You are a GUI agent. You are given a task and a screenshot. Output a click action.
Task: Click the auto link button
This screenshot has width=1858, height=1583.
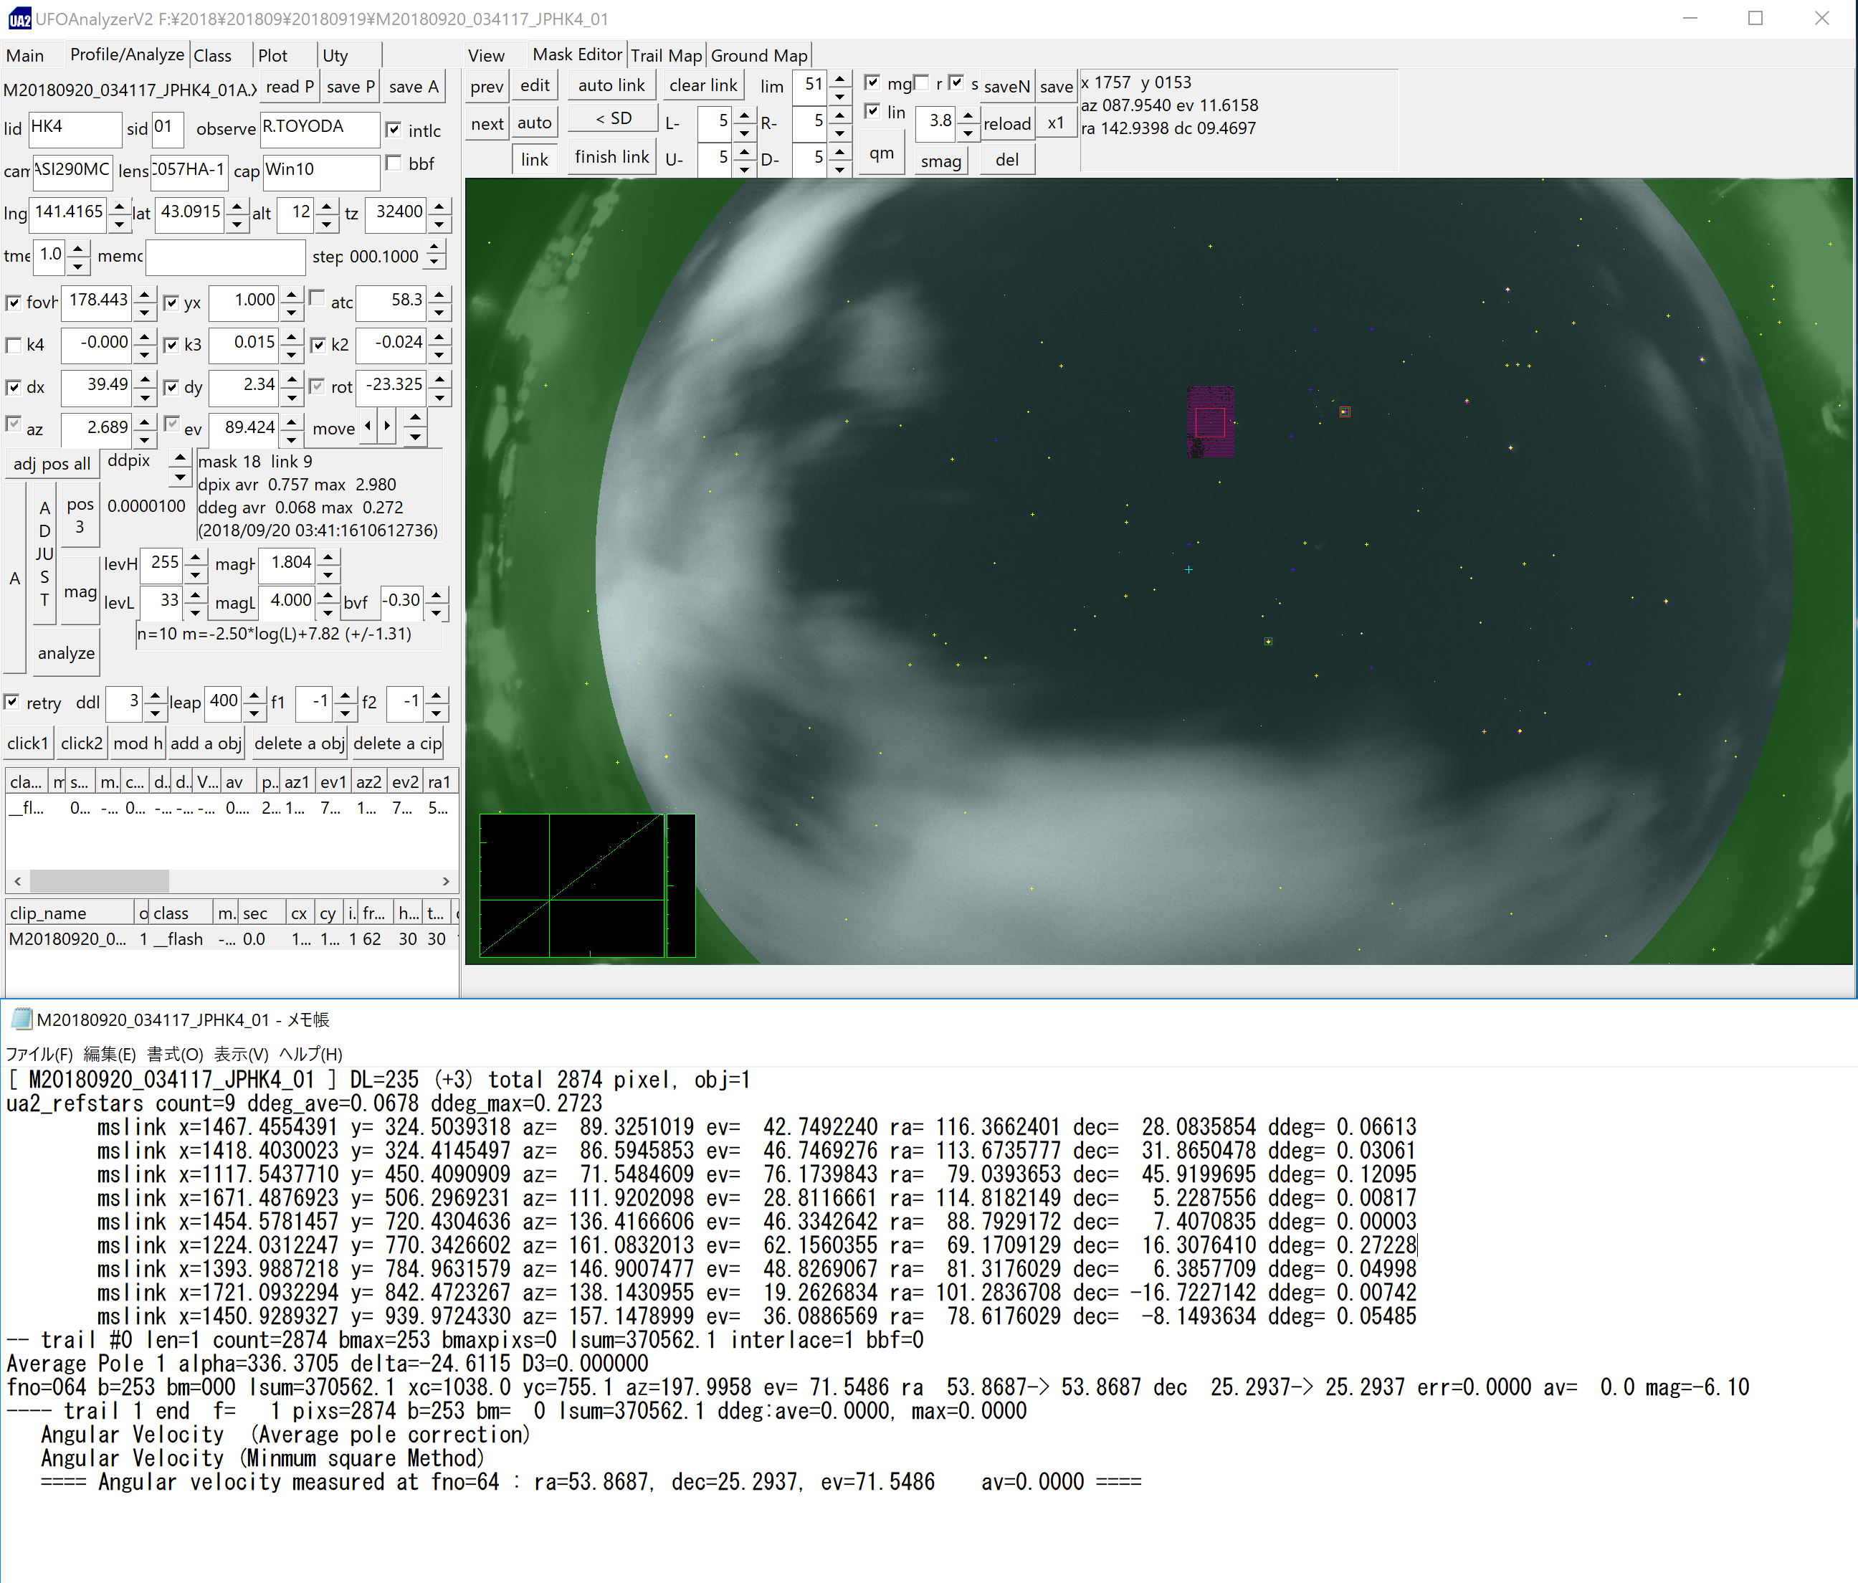click(x=611, y=86)
